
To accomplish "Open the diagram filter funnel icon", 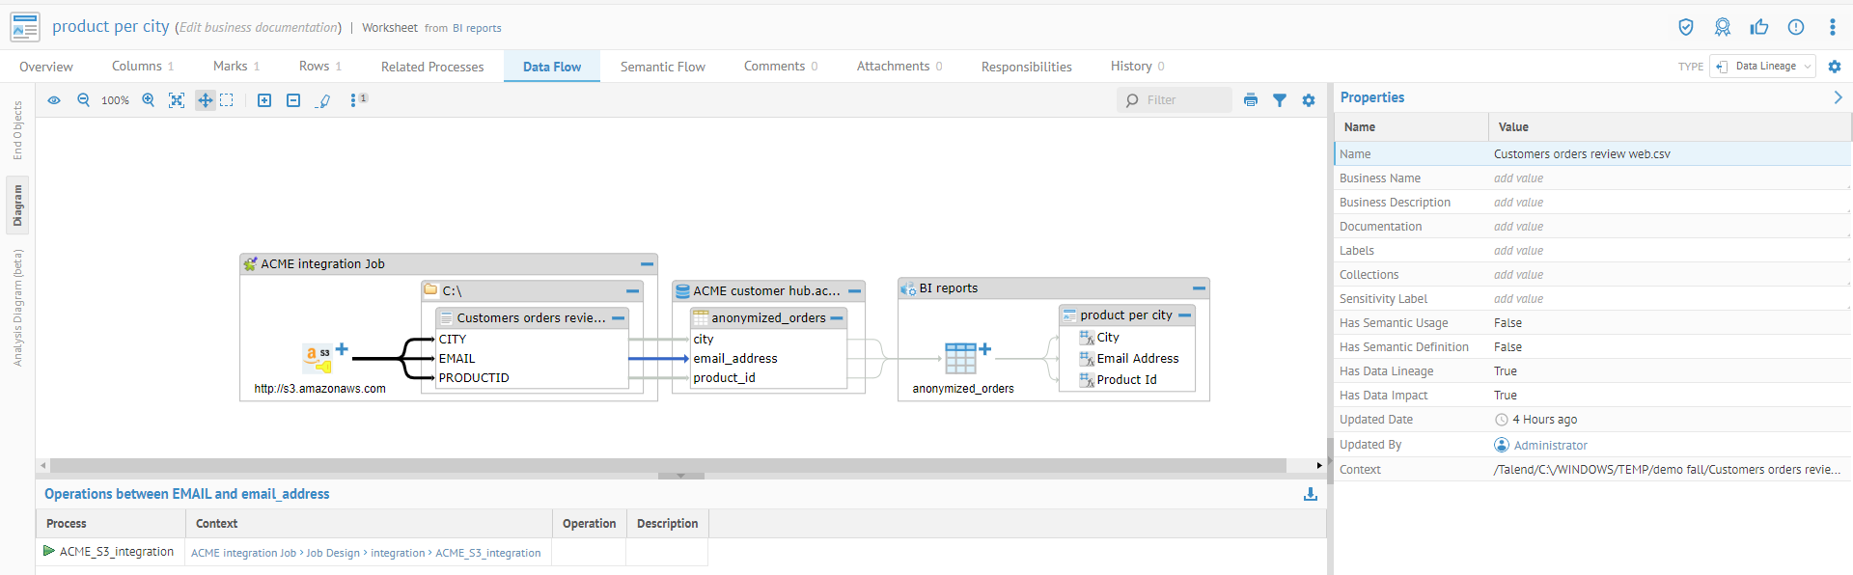I will click(1280, 100).
